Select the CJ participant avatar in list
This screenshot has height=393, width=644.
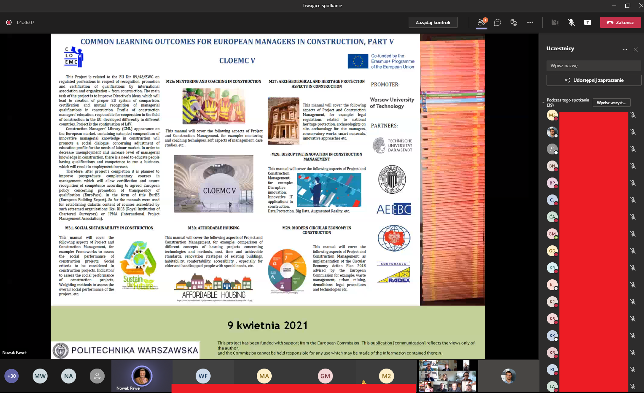tap(552, 200)
